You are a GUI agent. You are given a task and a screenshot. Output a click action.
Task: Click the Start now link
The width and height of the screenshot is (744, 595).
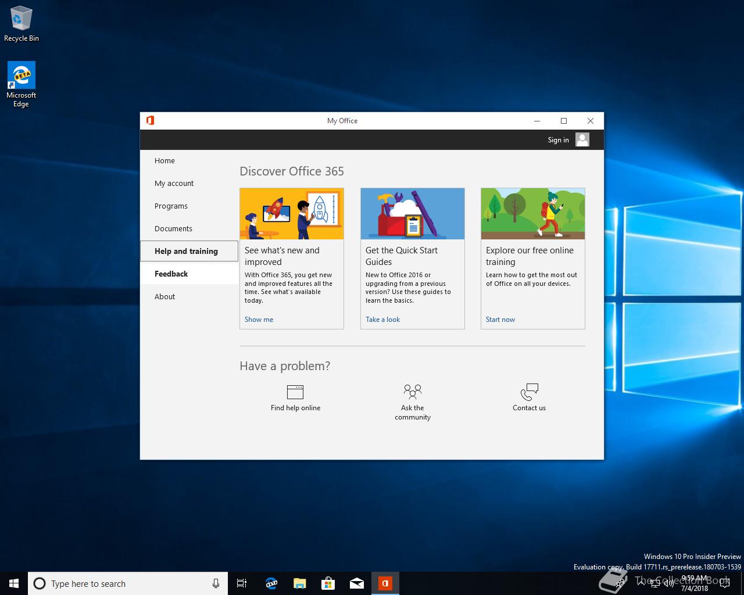(x=500, y=320)
